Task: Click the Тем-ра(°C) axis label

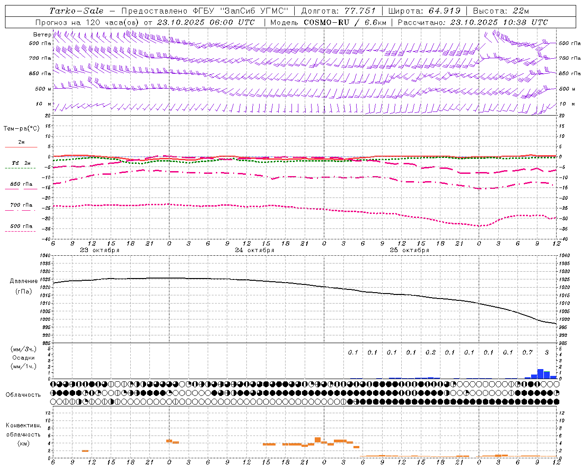Action: point(21,129)
